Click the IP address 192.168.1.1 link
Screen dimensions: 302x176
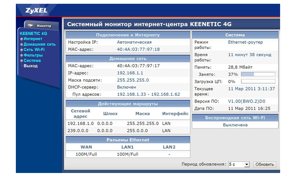pos(130,73)
